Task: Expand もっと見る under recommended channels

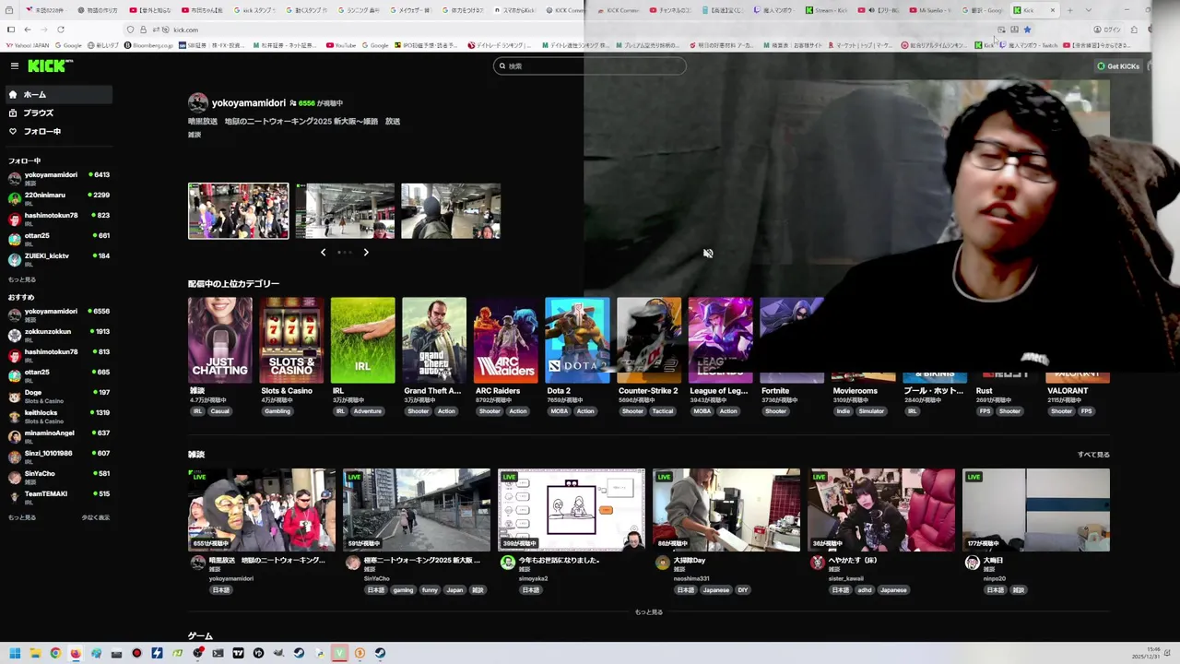Action: click(22, 517)
